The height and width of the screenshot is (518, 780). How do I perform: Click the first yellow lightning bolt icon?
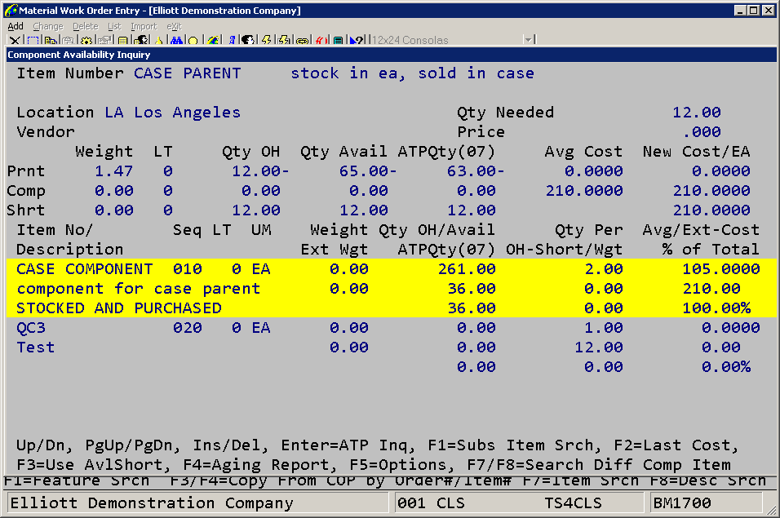266,41
